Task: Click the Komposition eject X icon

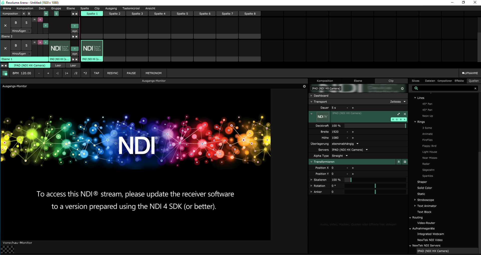Action: coord(24,14)
